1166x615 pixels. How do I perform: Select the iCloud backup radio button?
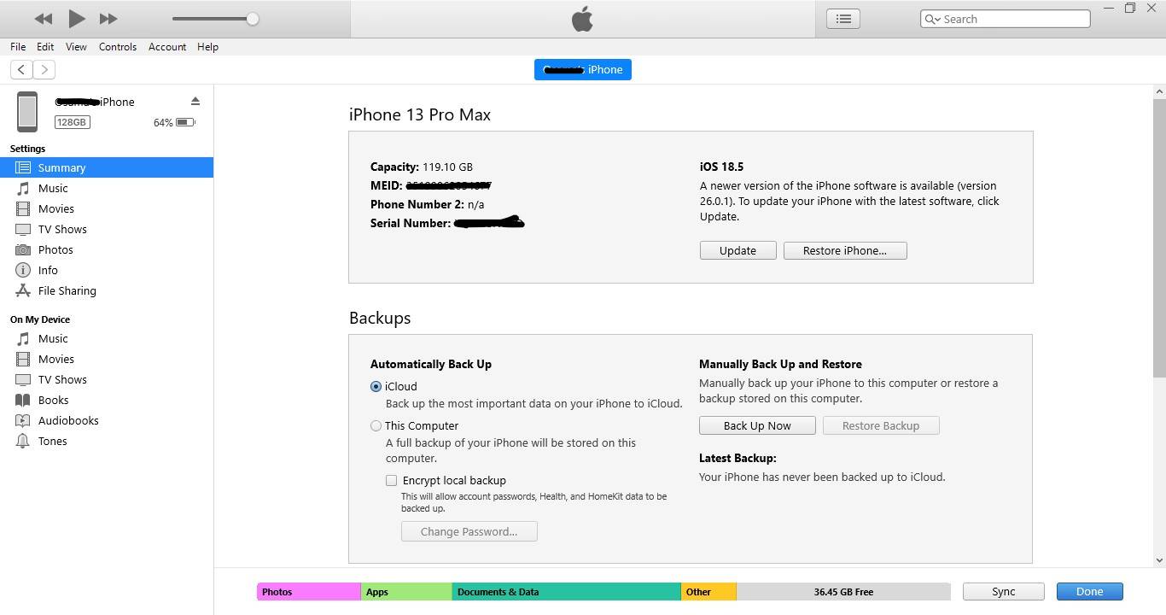tap(376, 386)
